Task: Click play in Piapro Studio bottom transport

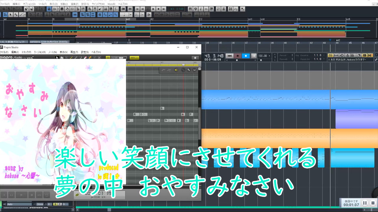Action: pyautogui.click(x=21, y=195)
